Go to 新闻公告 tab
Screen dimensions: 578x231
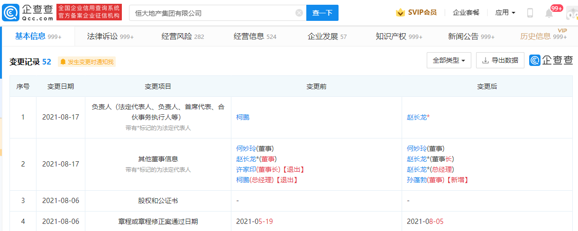click(471, 37)
